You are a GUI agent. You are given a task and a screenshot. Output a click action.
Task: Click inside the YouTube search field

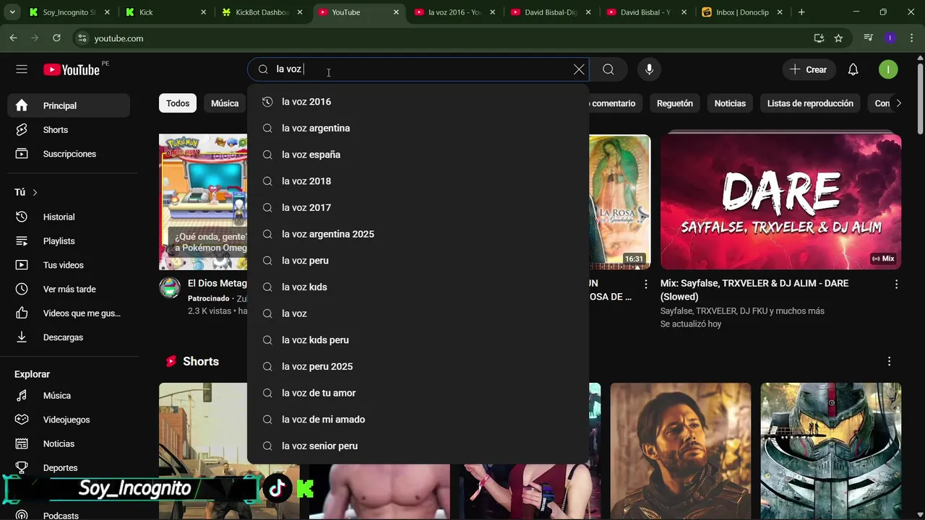point(419,69)
